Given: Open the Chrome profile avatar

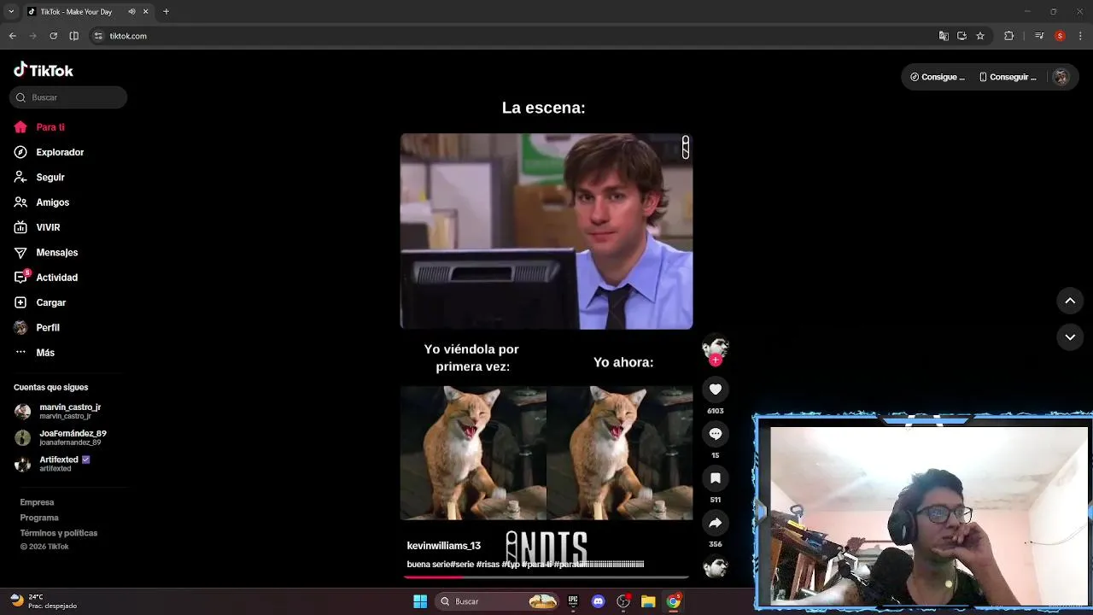Looking at the screenshot, I should click(x=1060, y=36).
